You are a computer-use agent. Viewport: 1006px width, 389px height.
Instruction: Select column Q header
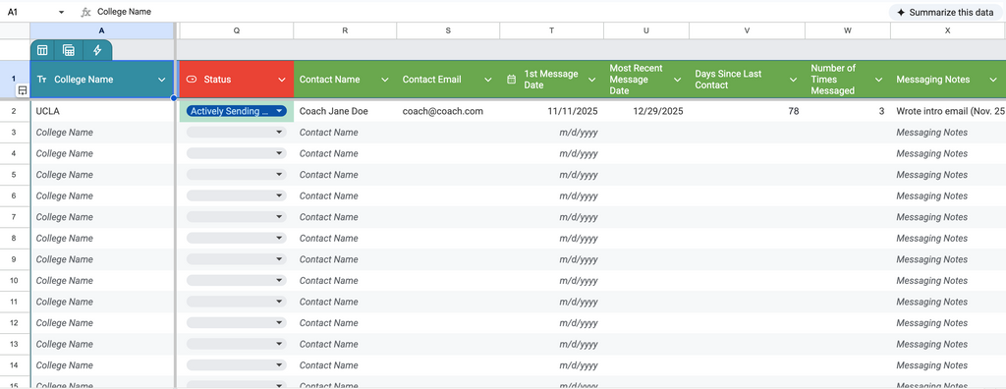click(236, 30)
